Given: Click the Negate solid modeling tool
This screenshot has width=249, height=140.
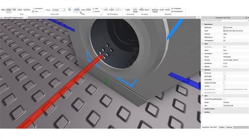Looking at the screenshot, I should pyautogui.click(x=112, y=10).
